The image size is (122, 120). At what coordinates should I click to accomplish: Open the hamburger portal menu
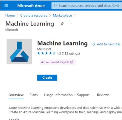coord(6,6)
